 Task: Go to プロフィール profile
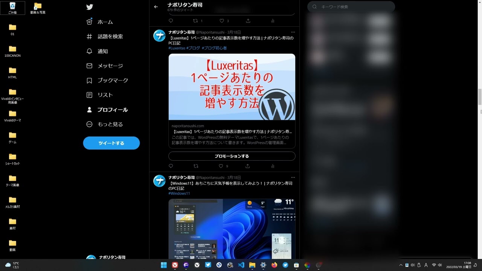[x=107, y=110]
